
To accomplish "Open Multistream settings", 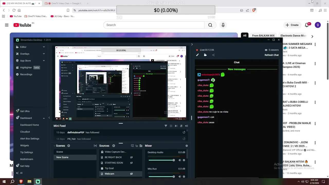I will point(26,159).
